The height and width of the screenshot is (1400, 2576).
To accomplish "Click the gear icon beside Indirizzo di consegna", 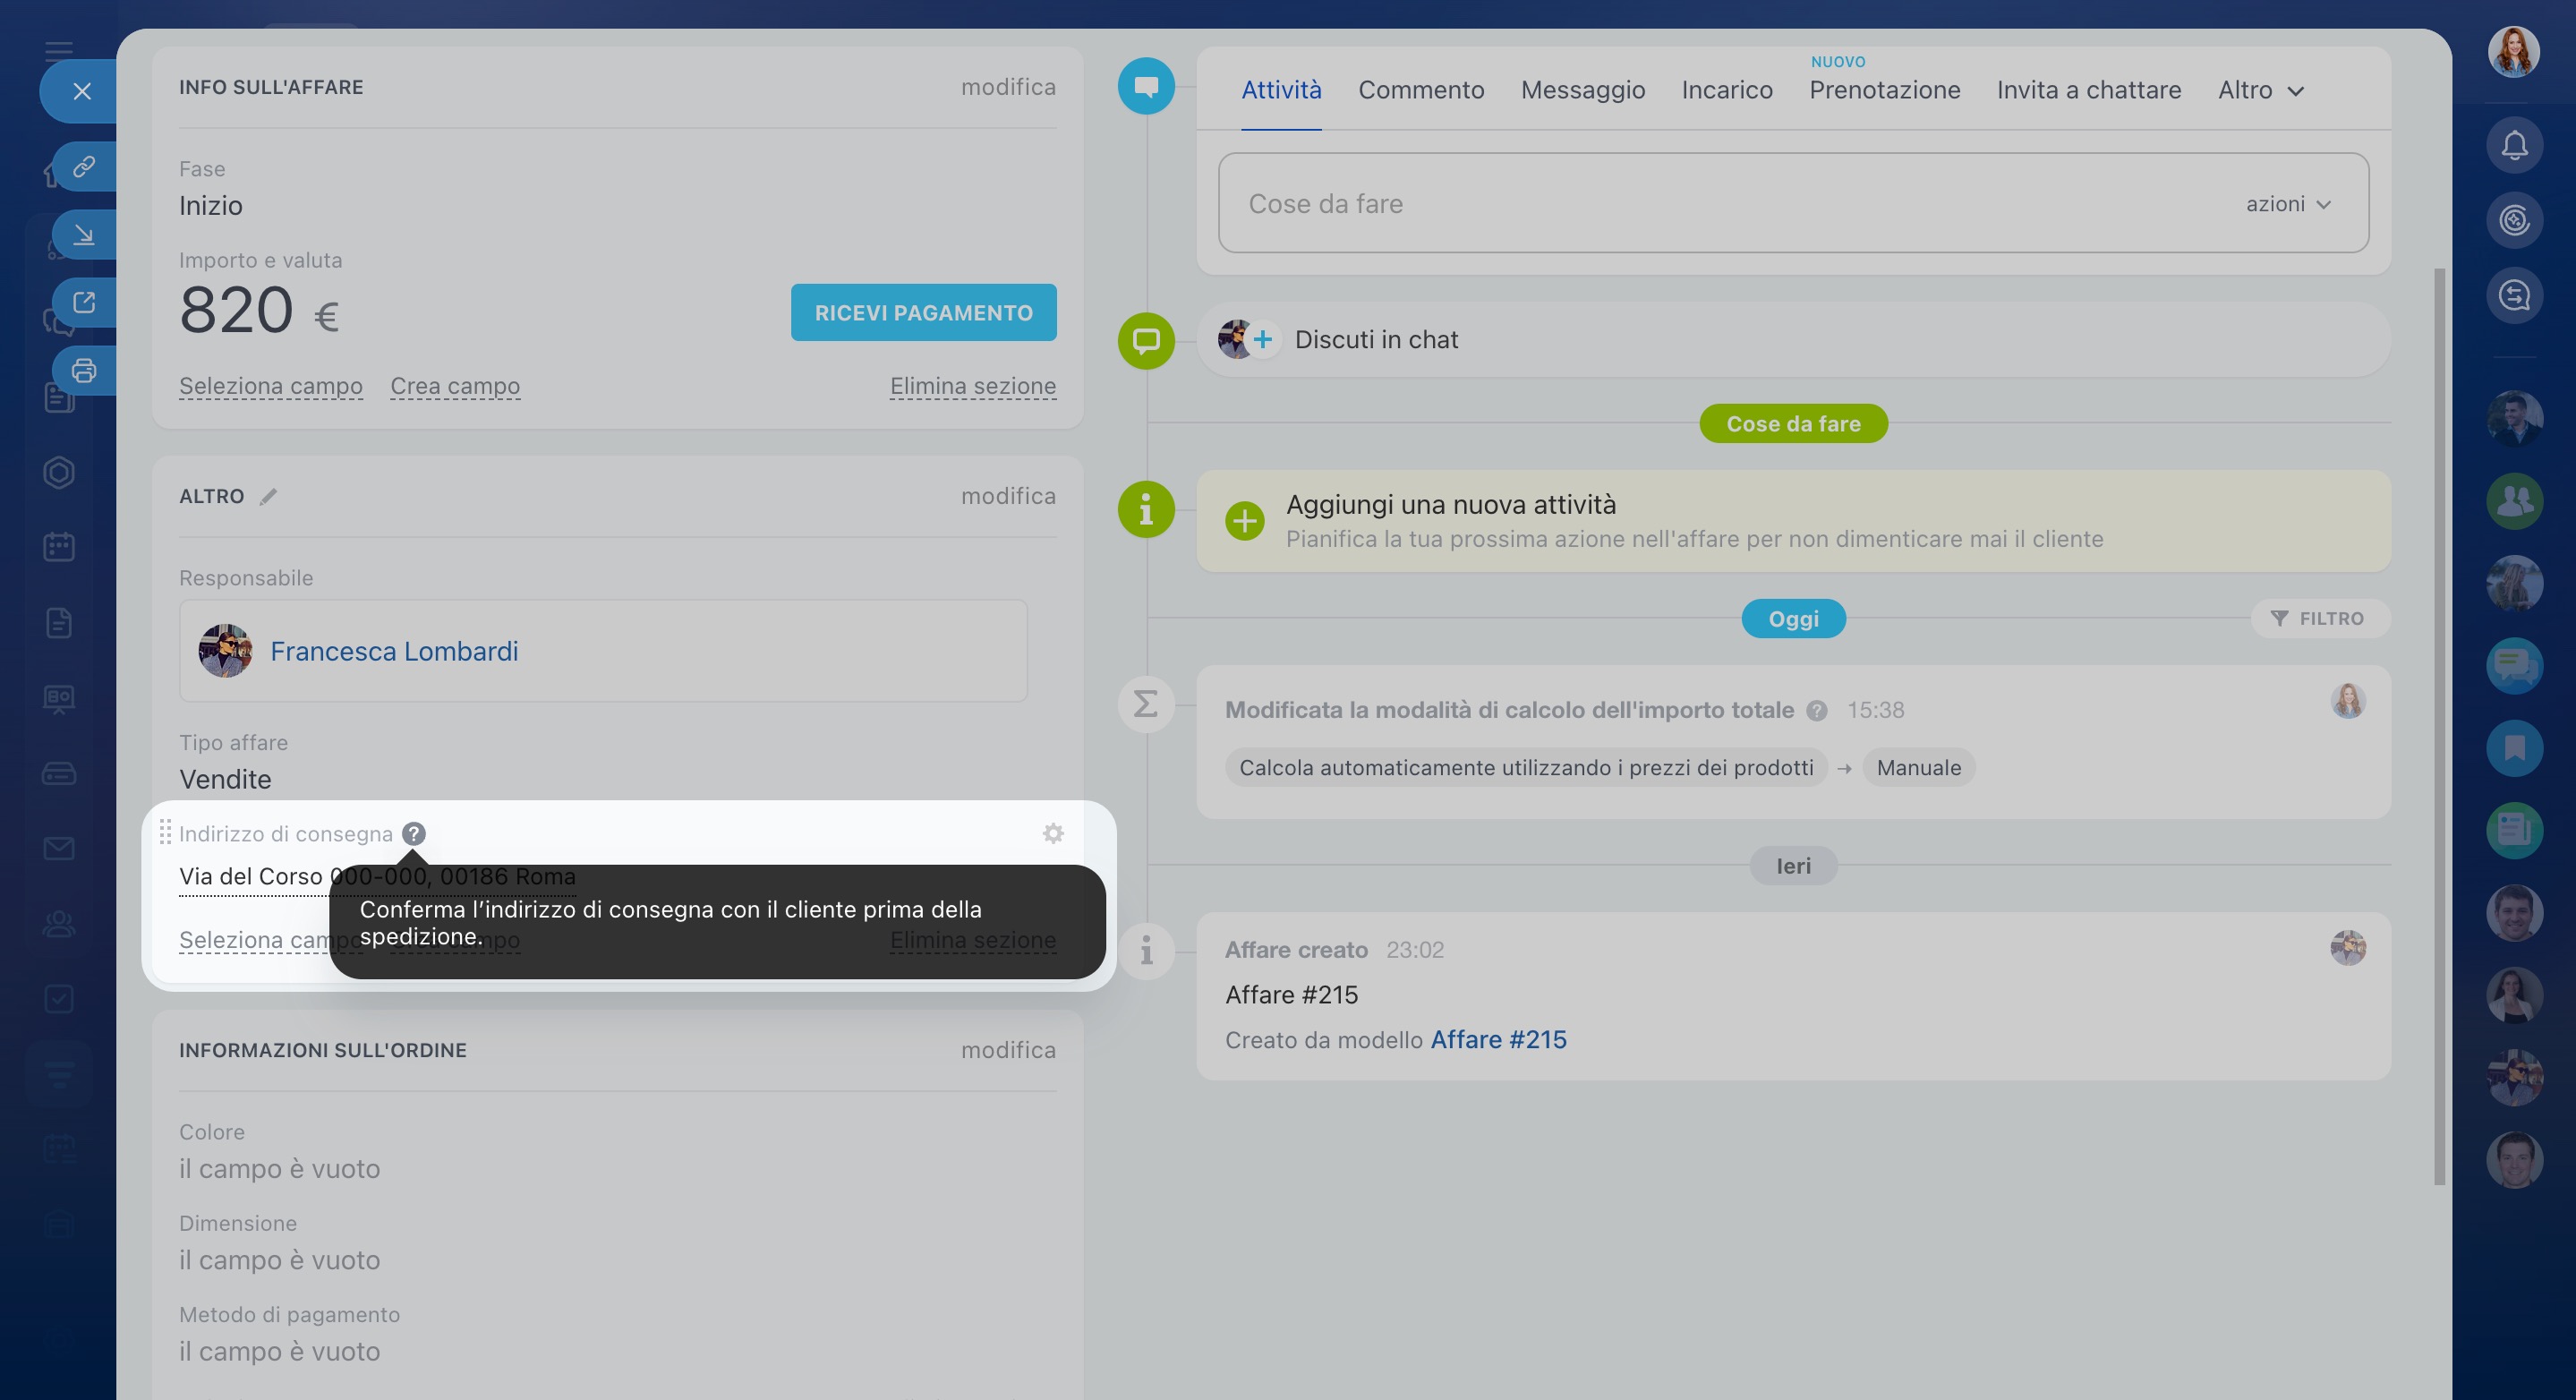I will (1053, 834).
